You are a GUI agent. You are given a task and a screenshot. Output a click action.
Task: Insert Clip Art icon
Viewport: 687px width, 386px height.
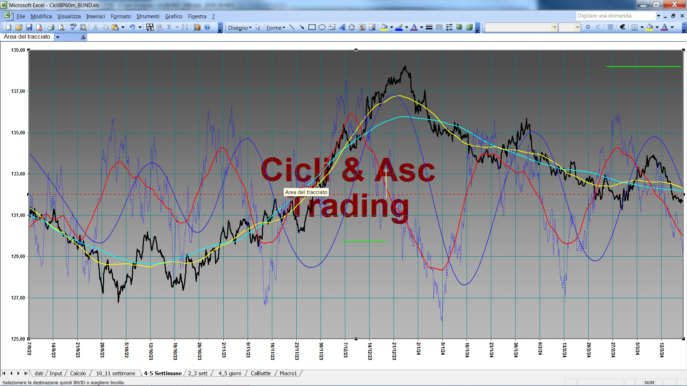(362, 27)
